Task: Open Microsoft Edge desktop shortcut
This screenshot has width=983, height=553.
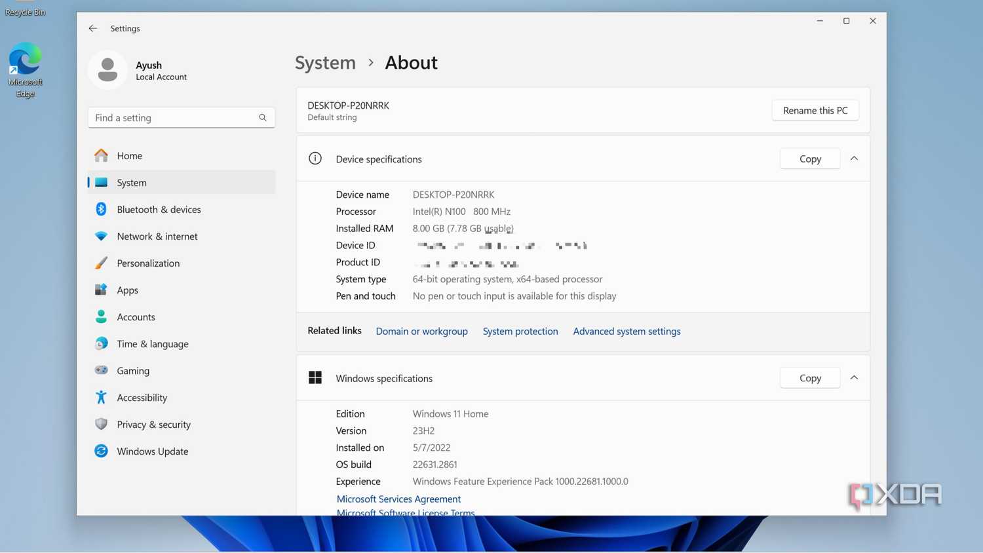Action: click(x=25, y=70)
